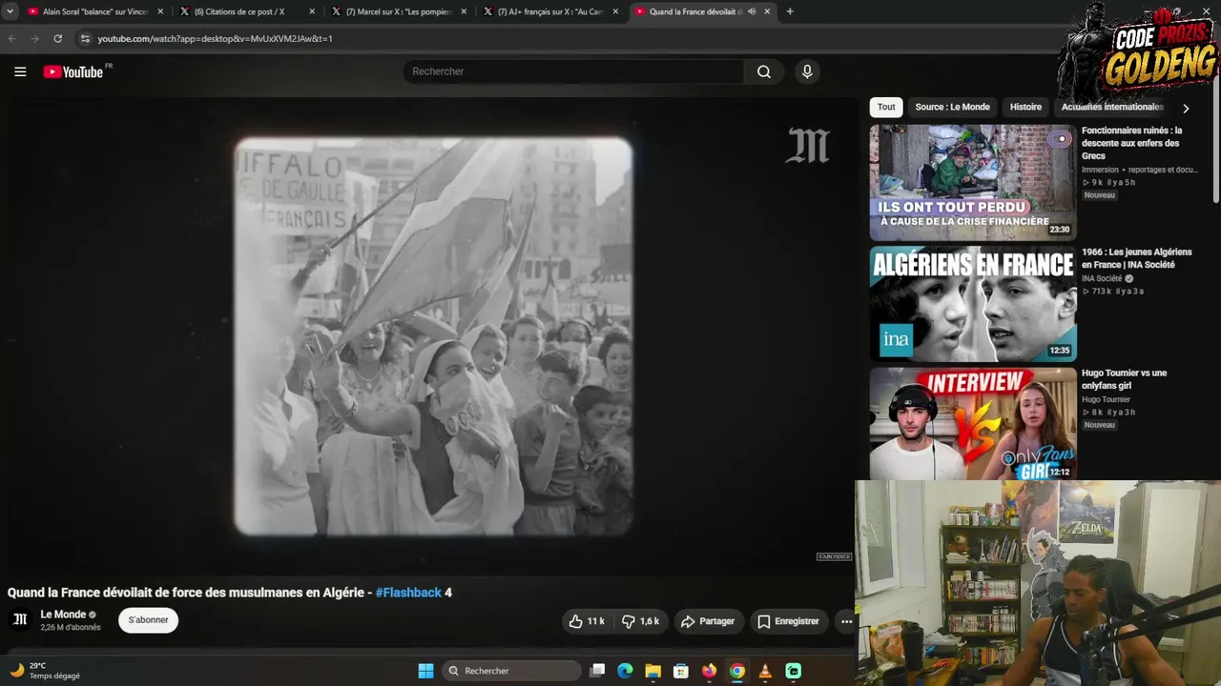The width and height of the screenshot is (1221, 686).
Task: Select the "Tout" filter chip
Action: [886, 107]
